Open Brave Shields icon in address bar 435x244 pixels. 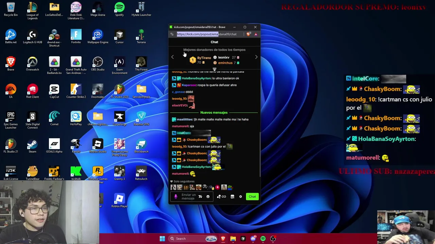coord(248,34)
